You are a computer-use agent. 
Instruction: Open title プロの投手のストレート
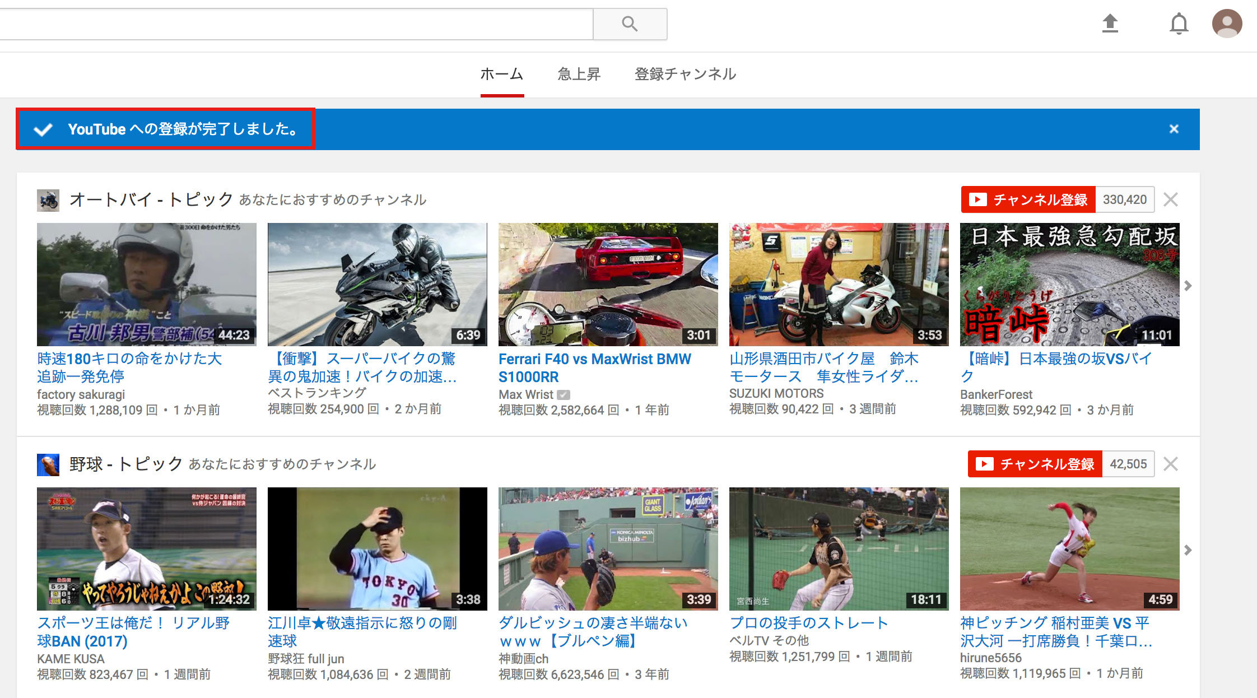click(x=809, y=623)
